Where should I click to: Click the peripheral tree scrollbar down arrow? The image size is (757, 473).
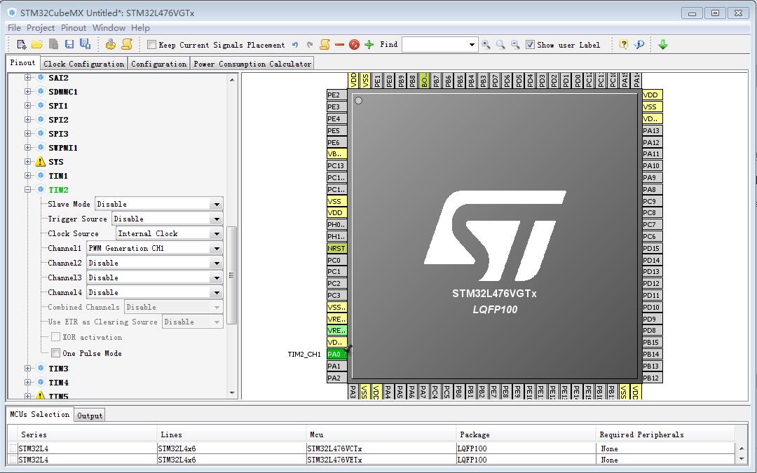(232, 393)
